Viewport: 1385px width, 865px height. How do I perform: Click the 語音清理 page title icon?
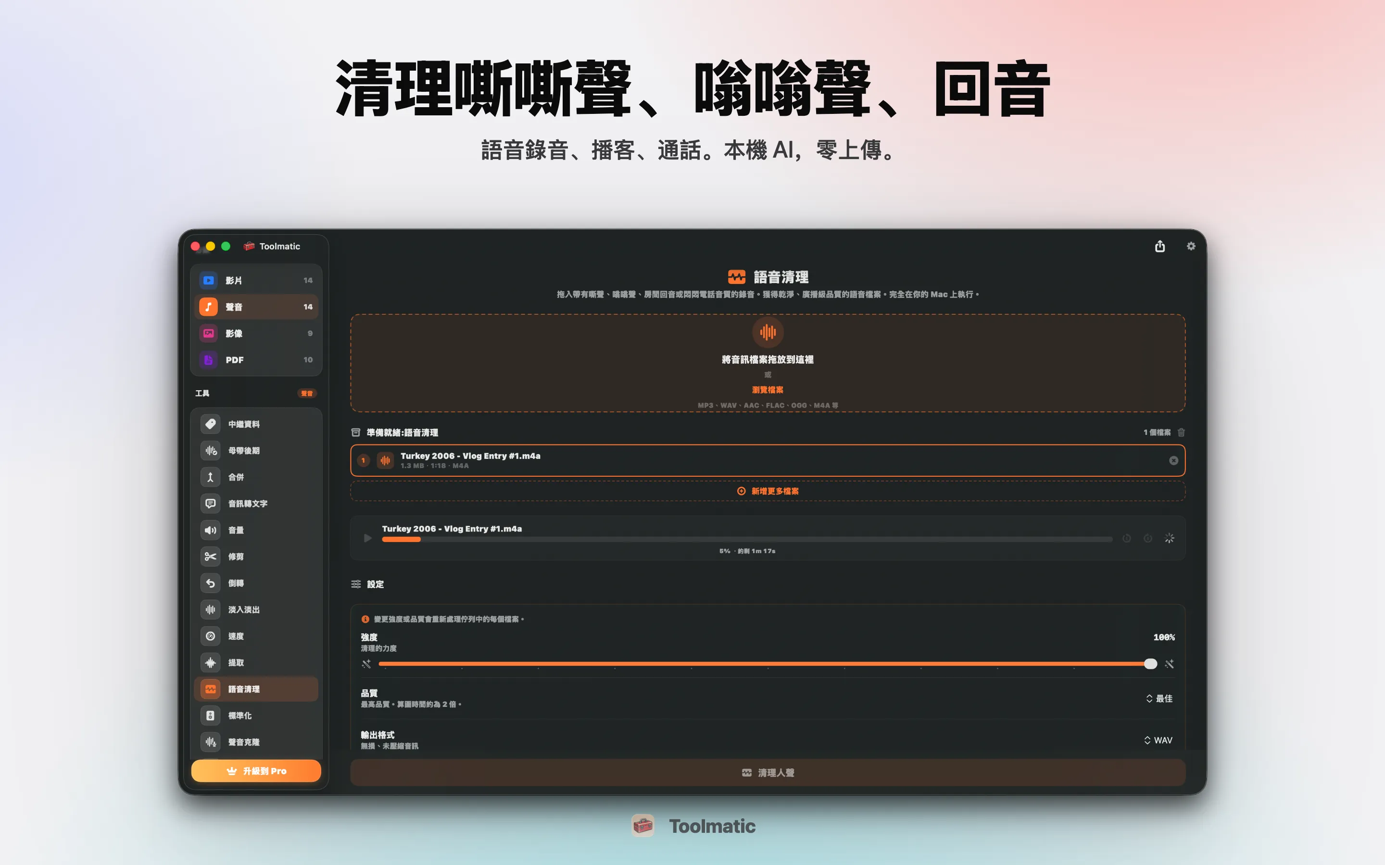(737, 277)
